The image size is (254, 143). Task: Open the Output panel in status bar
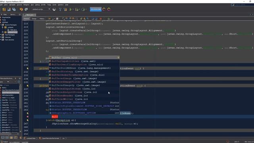[x=4, y=142]
